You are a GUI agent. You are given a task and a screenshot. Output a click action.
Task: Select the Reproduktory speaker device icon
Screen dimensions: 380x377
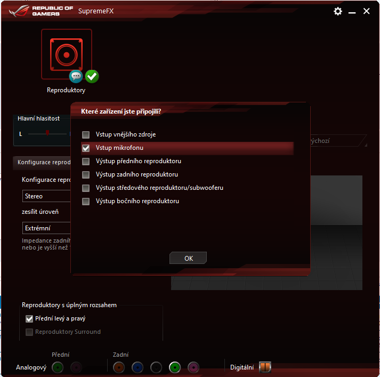point(67,54)
